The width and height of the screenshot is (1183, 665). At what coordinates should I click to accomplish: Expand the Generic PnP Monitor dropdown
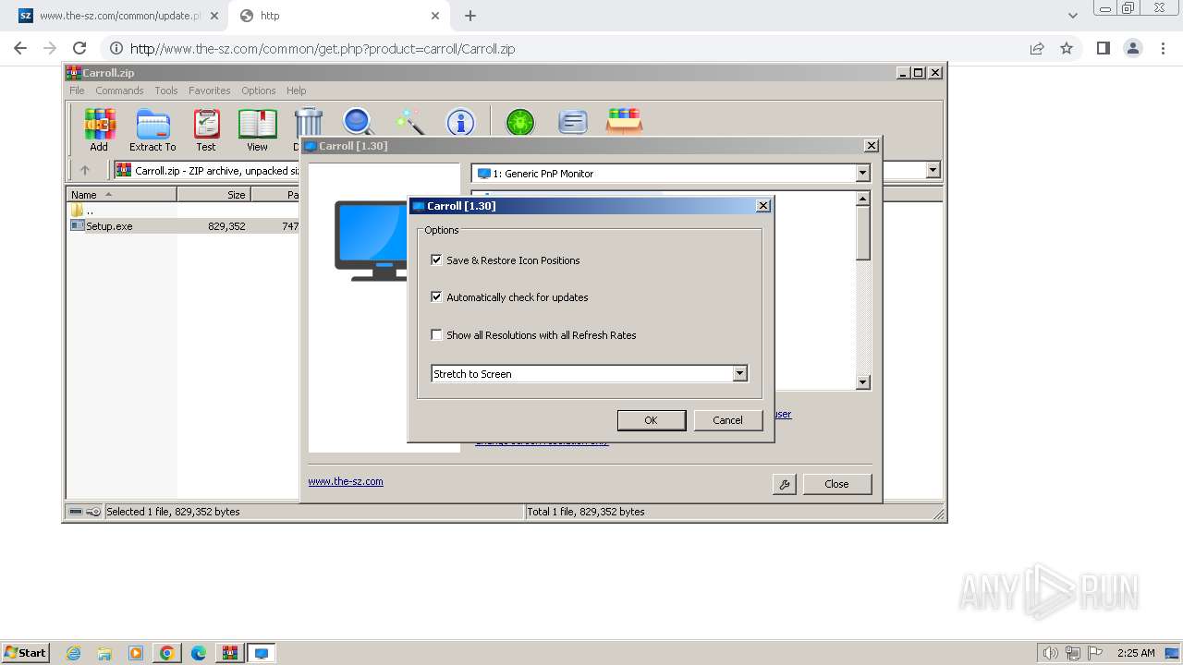[862, 174]
